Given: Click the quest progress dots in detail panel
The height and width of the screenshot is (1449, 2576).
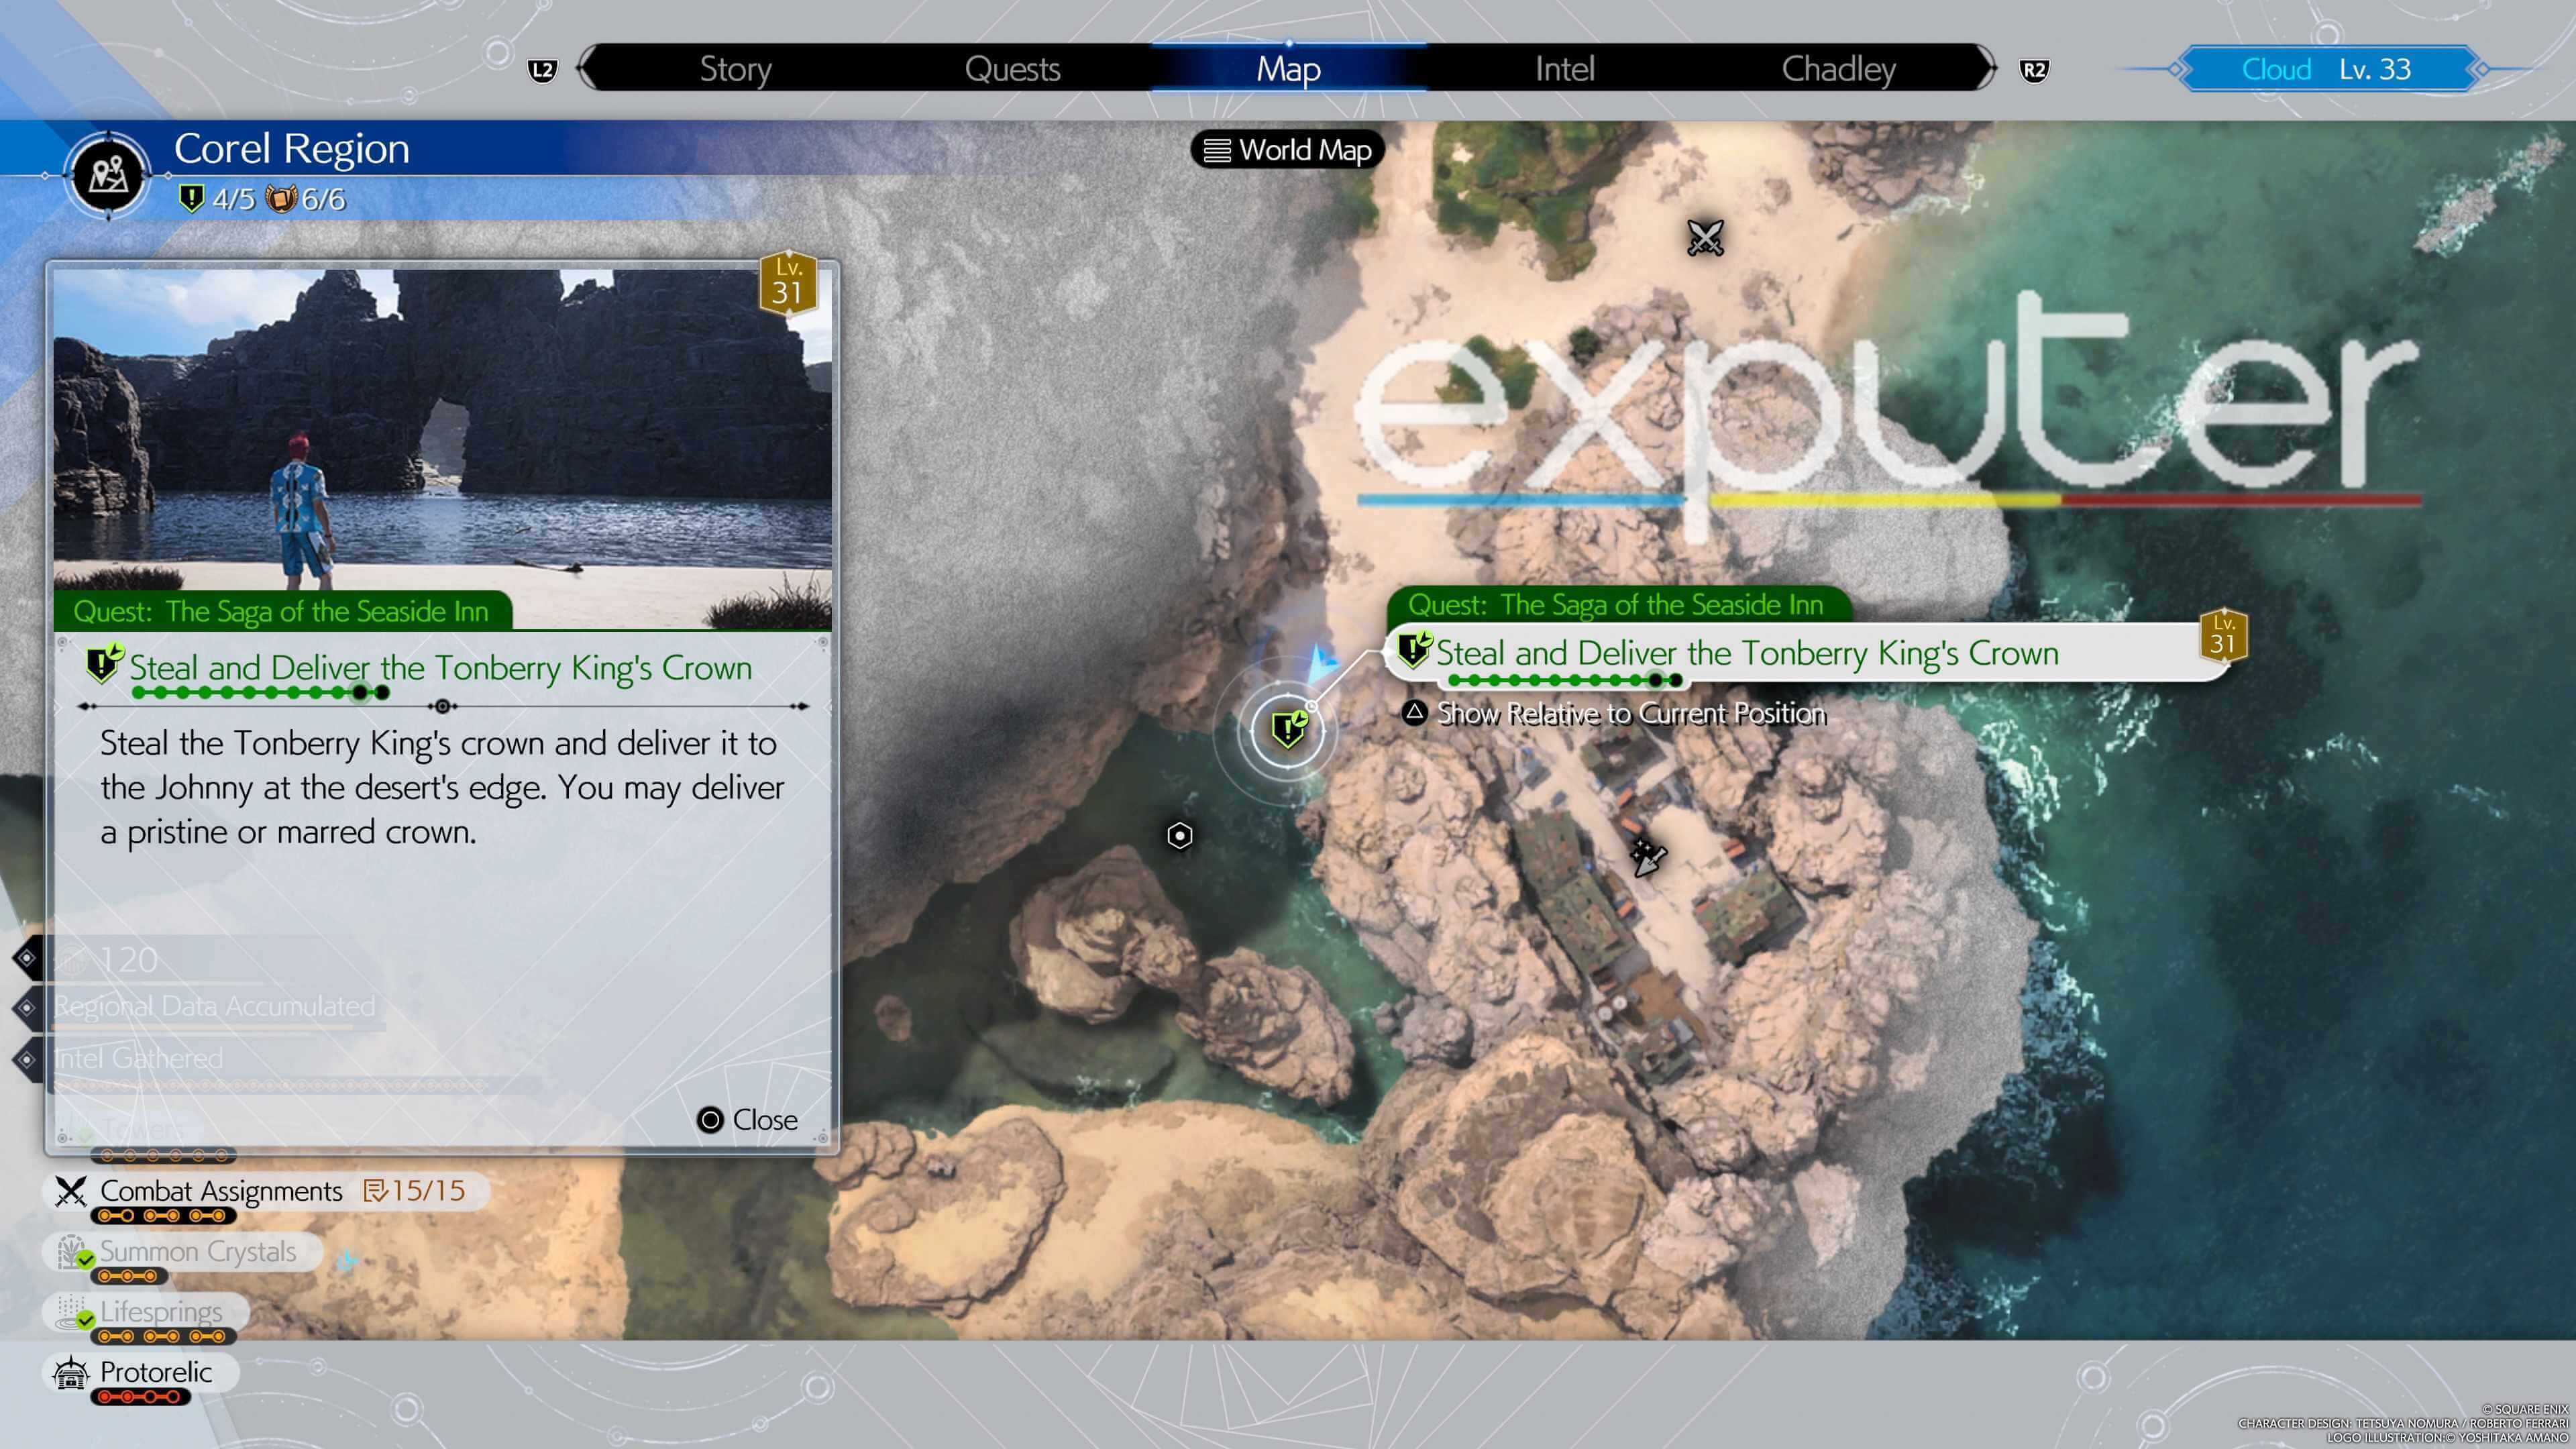Looking at the screenshot, I should point(260,692).
